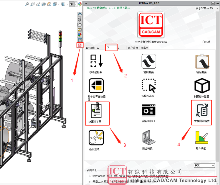Toggle the ICTBox pane pin
Image resolution: width=220 pixels, height=185 pixels.
pos(217,3)
